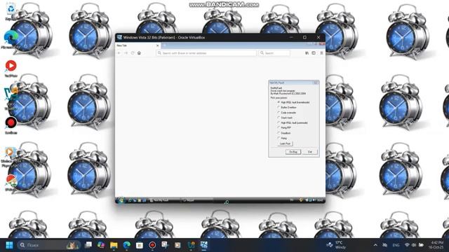The height and width of the screenshot is (252, 449).
Task: Open the weather widget showing 17°C
Action: point(337,245)
